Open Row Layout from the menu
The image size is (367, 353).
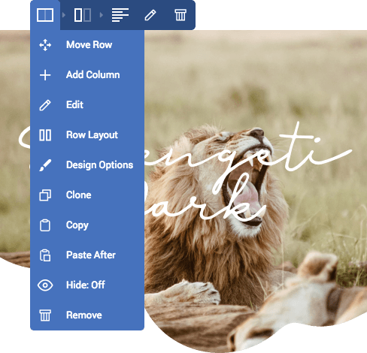pyautogui.click(x=87, y=135)
